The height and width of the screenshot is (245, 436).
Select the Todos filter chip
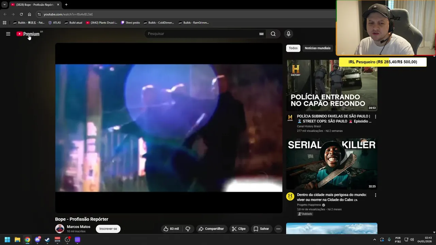pos(293,48)
